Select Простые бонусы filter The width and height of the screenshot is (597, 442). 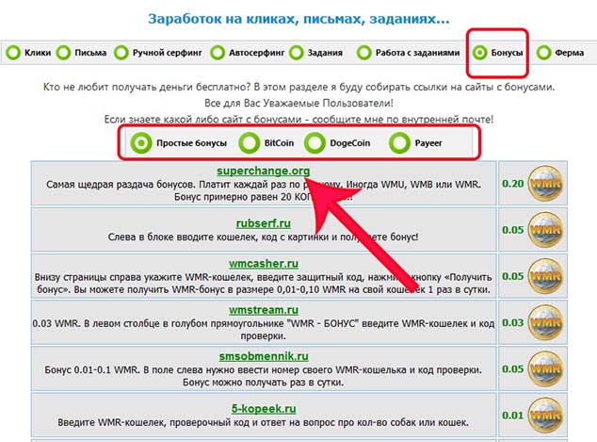pos(141,143)
